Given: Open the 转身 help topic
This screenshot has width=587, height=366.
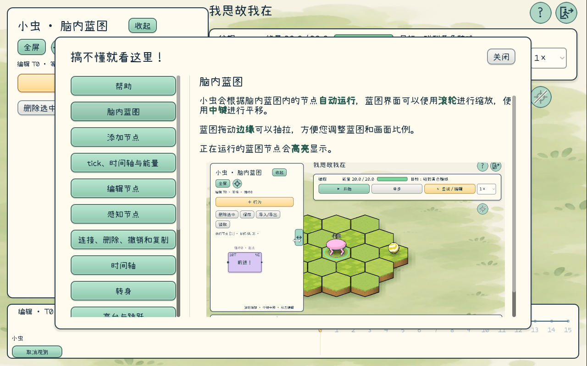Looking at the screenshot, I should click(x=123, y=291).
